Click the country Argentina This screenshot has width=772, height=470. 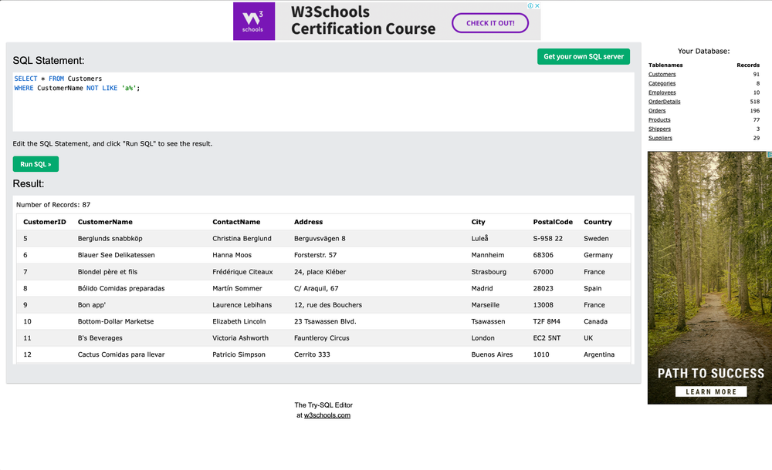599,354
